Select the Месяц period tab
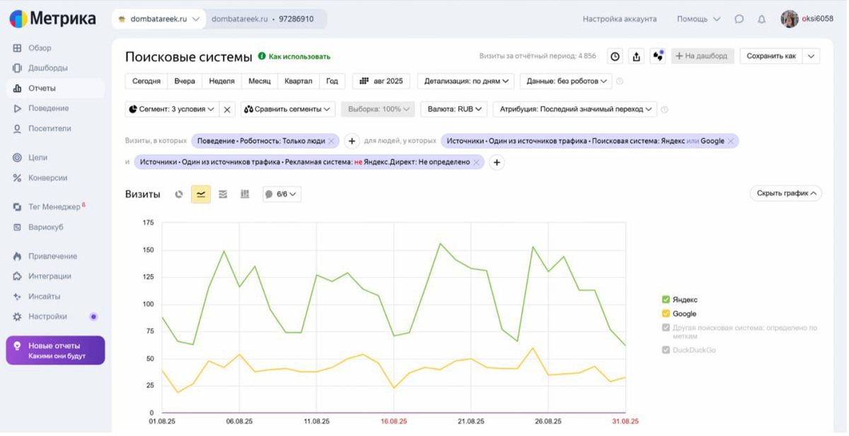The width and height of the screenshot is (849, 436). 259,81
